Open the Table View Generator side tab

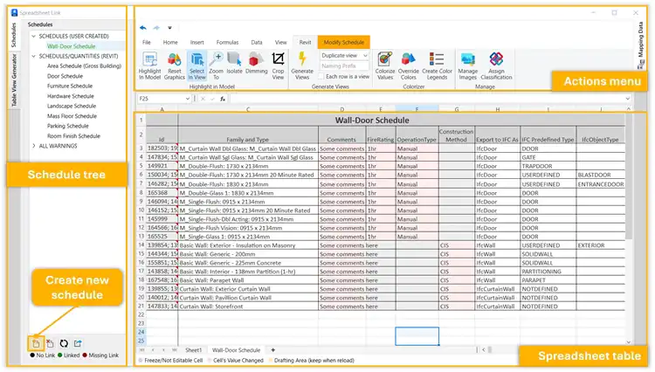click(14, 79)
